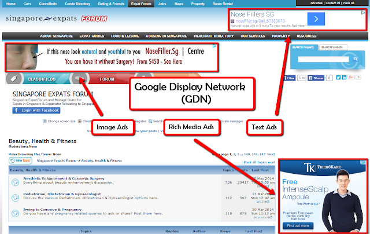Open Maps in top navigation
The width and height of the screenshot is (370, 234).
(179, 4)
